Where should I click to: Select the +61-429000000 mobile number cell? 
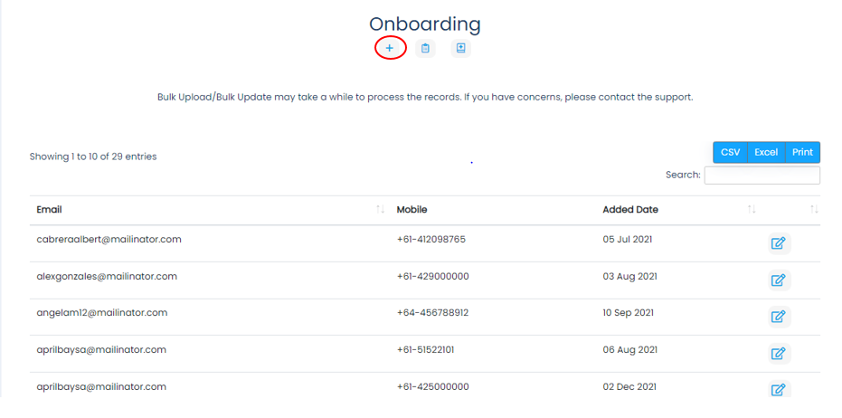433,276
